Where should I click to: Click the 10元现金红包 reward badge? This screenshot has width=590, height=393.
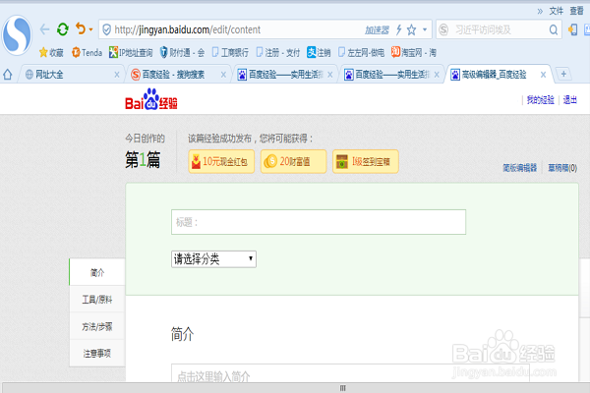221,162
